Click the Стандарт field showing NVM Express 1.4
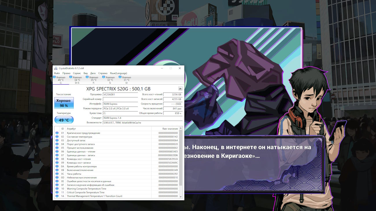 (x=143, y=118)
